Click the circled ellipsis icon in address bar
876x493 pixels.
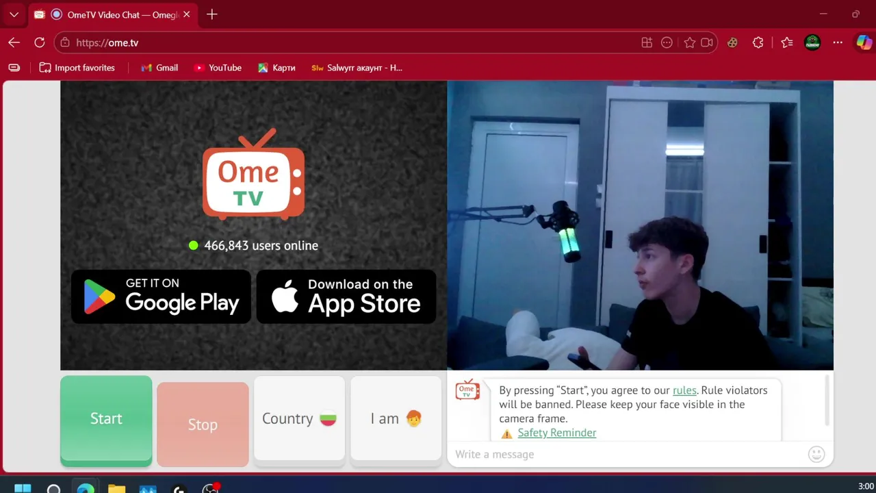667,42
